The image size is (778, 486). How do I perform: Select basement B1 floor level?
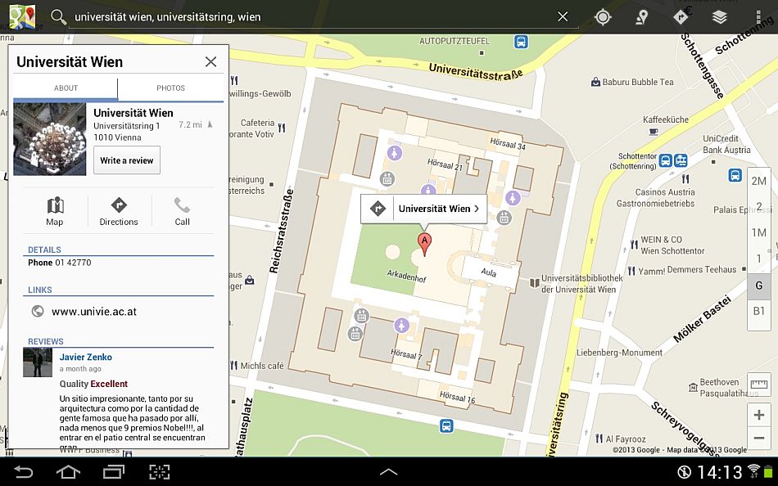tap(759, 311)
